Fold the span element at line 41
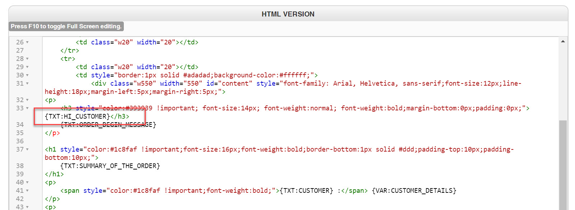Viewport: 575px width, 210px height. coord(27,191)
